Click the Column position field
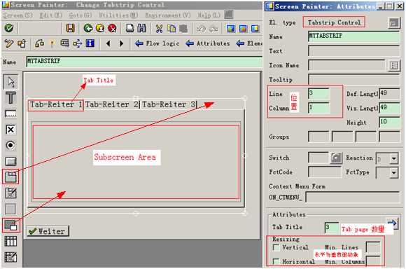The image size is (406, 269). pos(319,108)
